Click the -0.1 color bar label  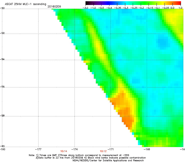click(x=157, y=8)
